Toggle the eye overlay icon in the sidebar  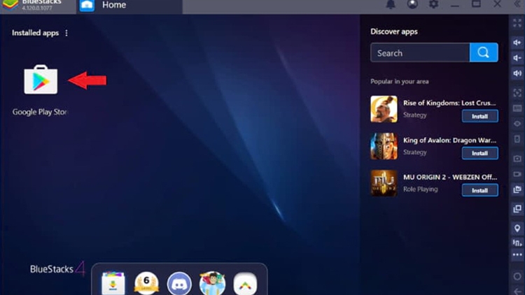(517, 124)
